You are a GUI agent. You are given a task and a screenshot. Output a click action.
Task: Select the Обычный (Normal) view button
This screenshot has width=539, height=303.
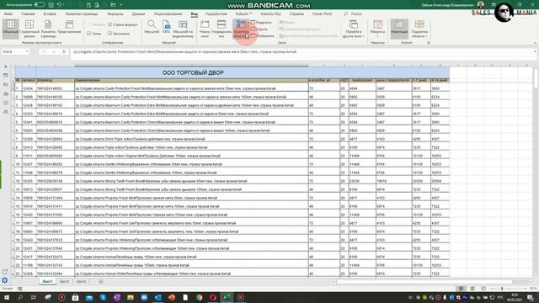pyautogui.click(x=10, y=28)
